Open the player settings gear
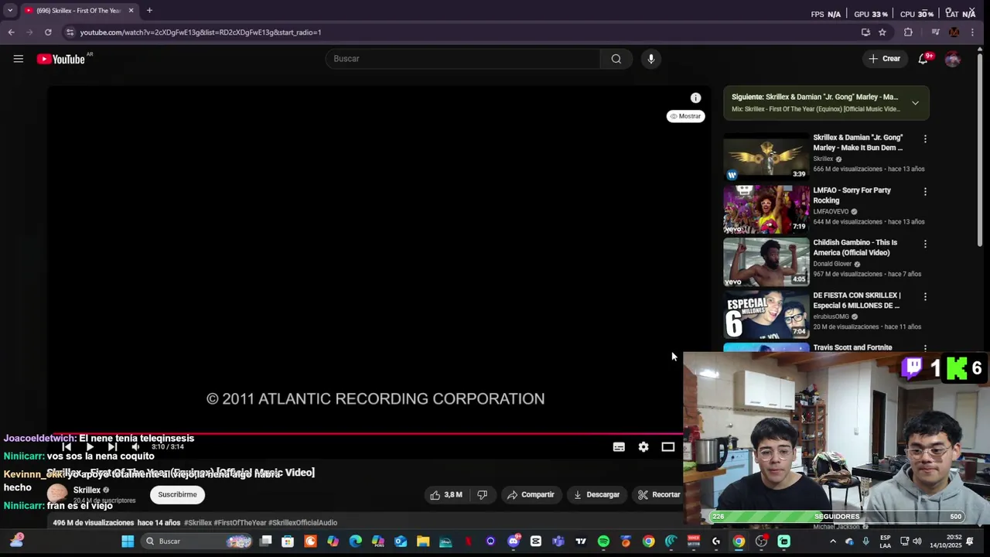990x557 pixels. coord(643,447)
